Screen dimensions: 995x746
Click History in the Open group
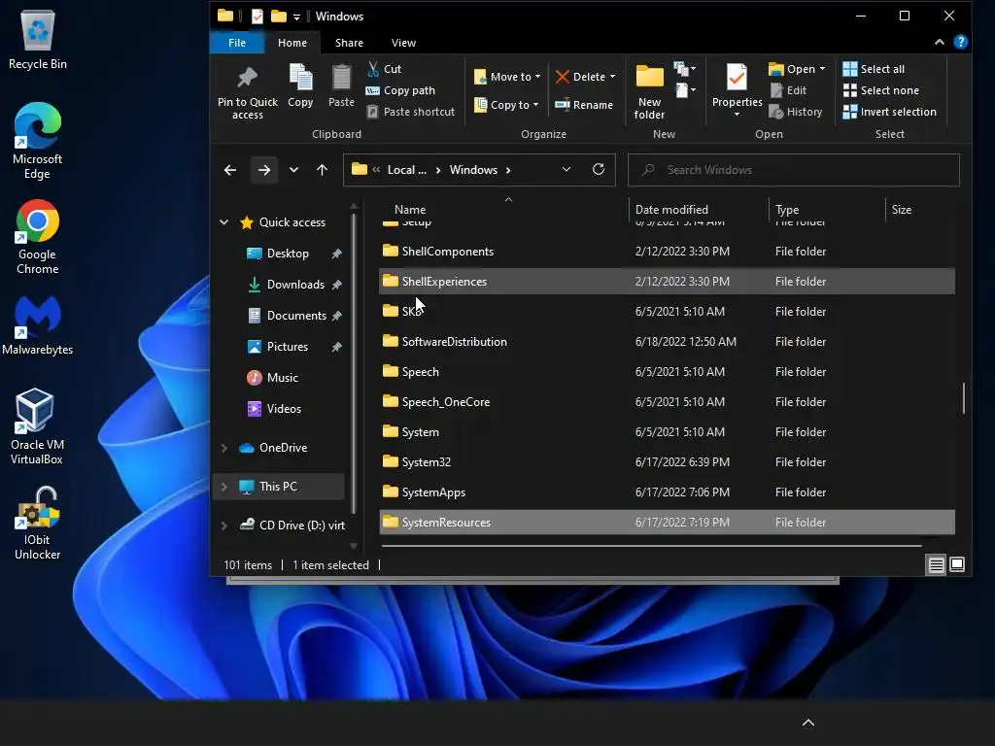[796, 112]
